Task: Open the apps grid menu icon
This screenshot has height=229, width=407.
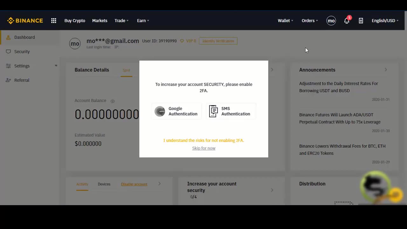Action: 54,21
